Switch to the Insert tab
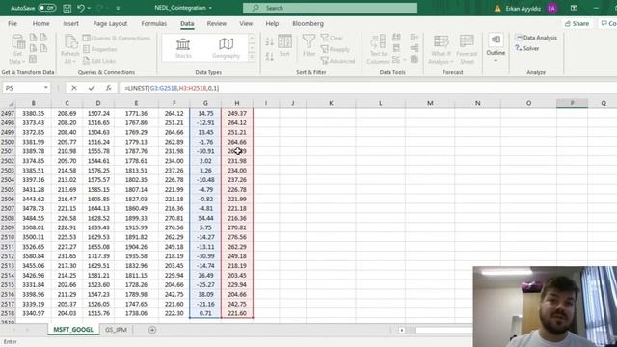This screenshot has width=617, height=347. [70, 23]
